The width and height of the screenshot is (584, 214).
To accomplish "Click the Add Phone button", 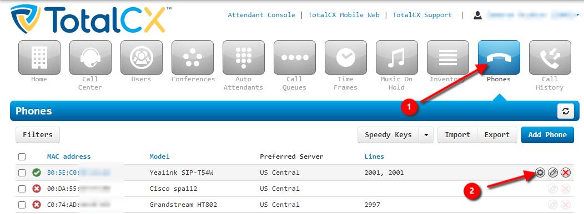I will [x=547, y=135].
